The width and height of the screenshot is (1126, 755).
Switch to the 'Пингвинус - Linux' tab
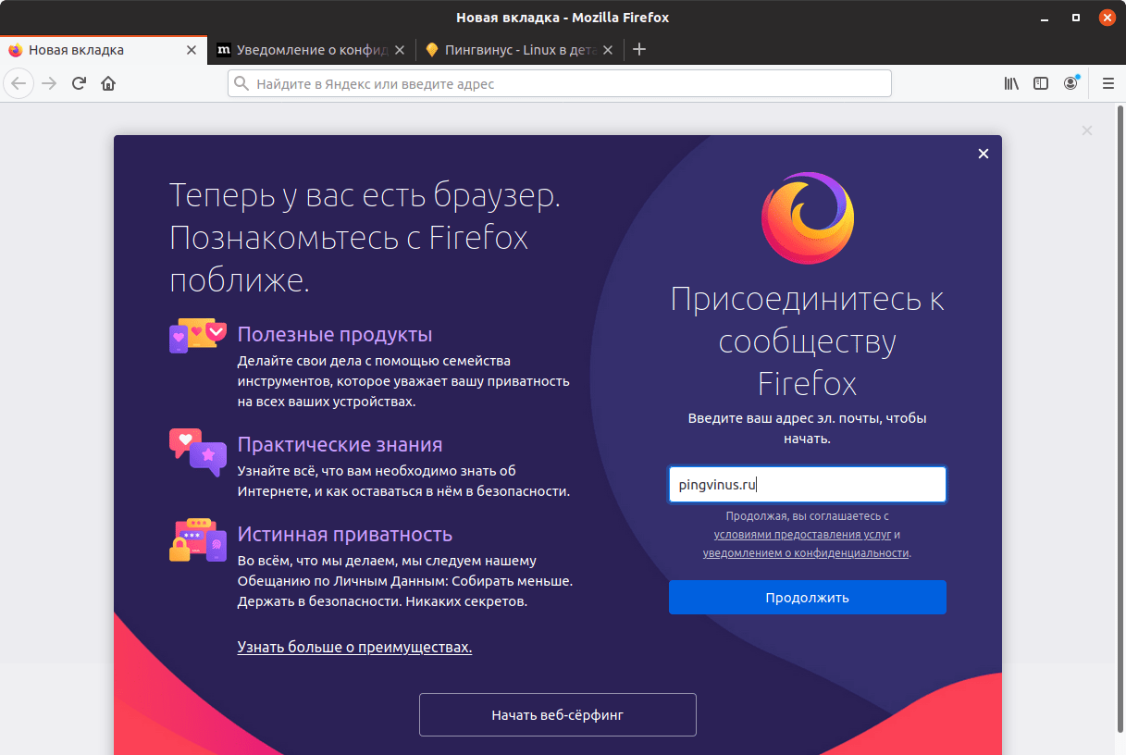click(x=519, y=50)
